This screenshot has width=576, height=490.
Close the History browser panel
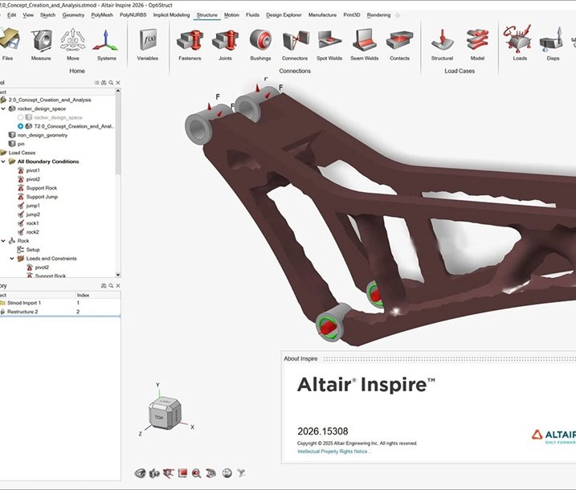(118, 285)
